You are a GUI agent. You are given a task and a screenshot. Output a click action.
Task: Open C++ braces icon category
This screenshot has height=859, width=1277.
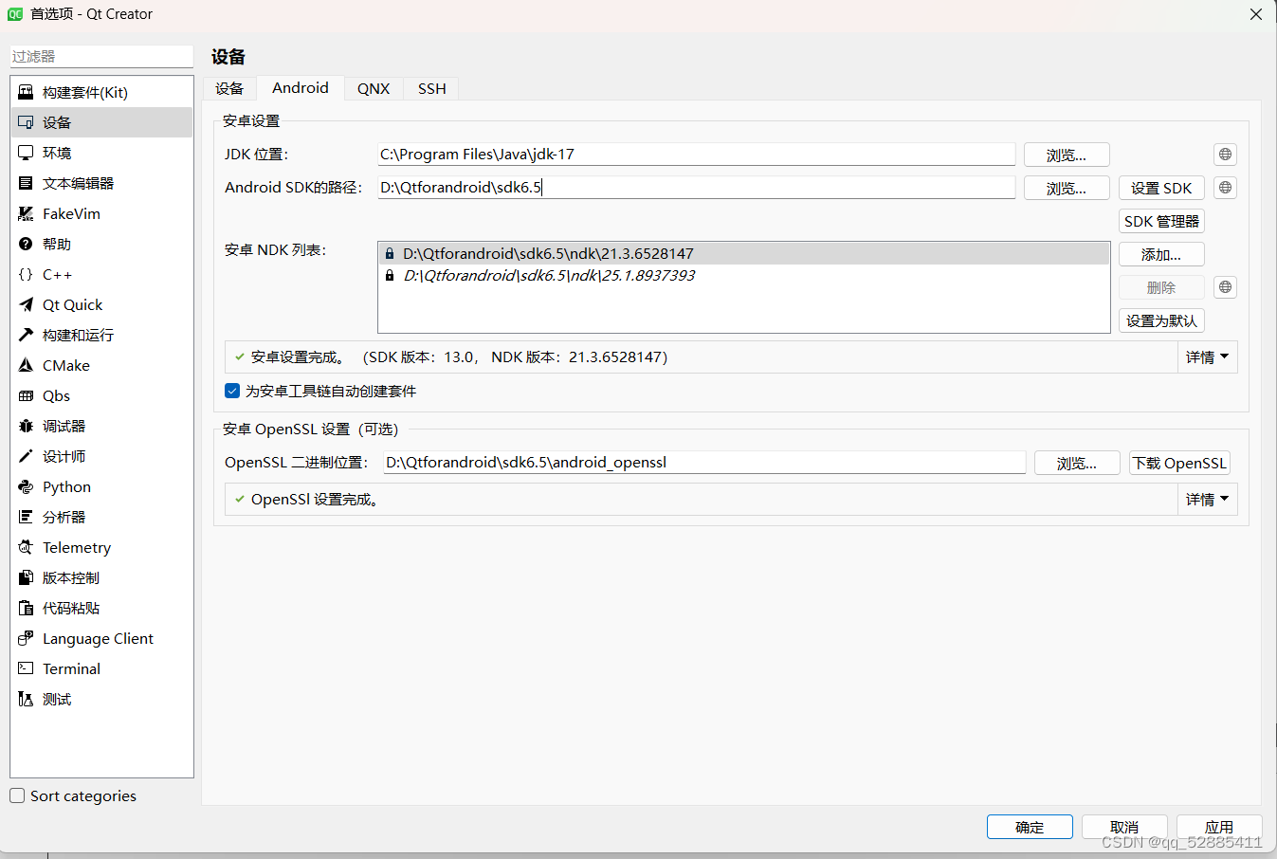26,274
